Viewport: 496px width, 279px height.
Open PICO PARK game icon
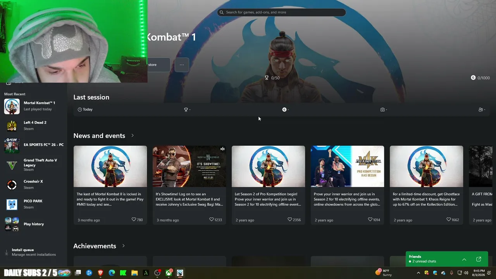[x=12, y=204]
